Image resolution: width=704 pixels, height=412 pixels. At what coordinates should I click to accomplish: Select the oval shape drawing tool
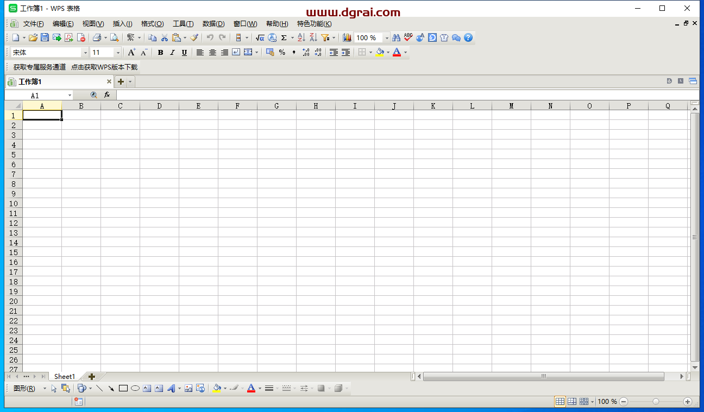point(135,388)
